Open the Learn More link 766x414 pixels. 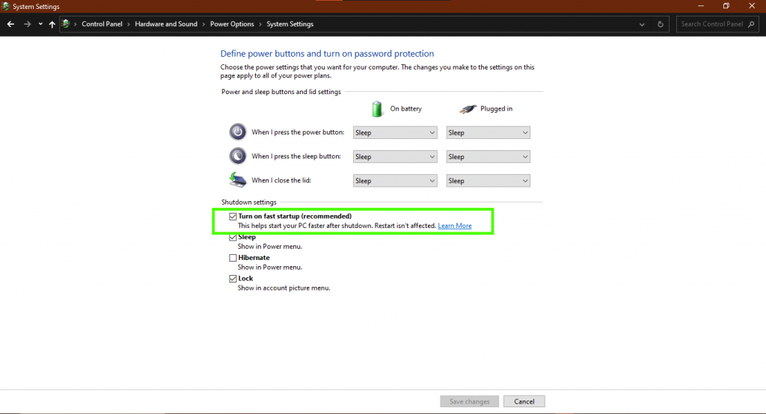pyautogui.click(x=455, y=226)
